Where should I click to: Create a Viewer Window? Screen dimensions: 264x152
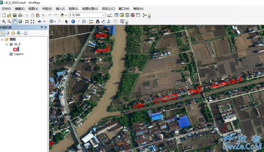coord(122,22)
